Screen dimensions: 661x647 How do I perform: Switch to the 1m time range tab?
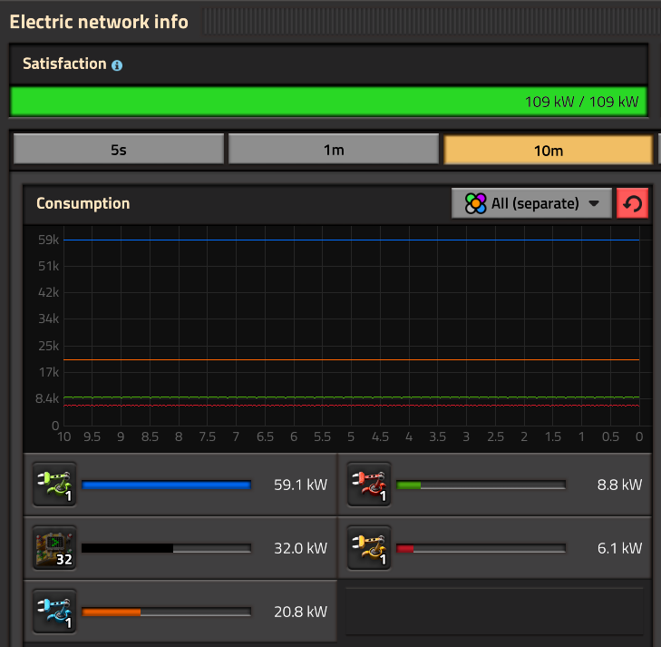point(334,149)
